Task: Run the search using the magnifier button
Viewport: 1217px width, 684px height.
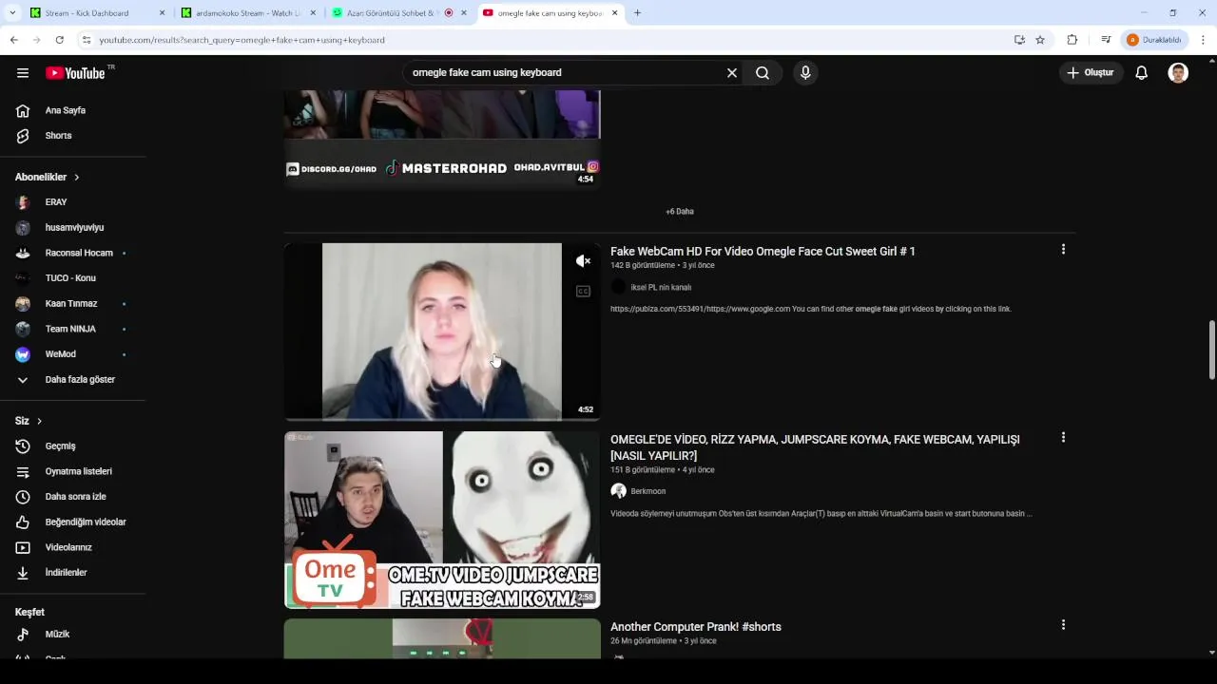Action: pyautogui.click(x=763, y=73)
